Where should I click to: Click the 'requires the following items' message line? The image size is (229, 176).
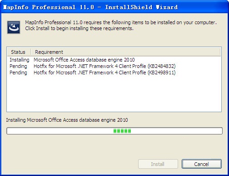(121, 22)
